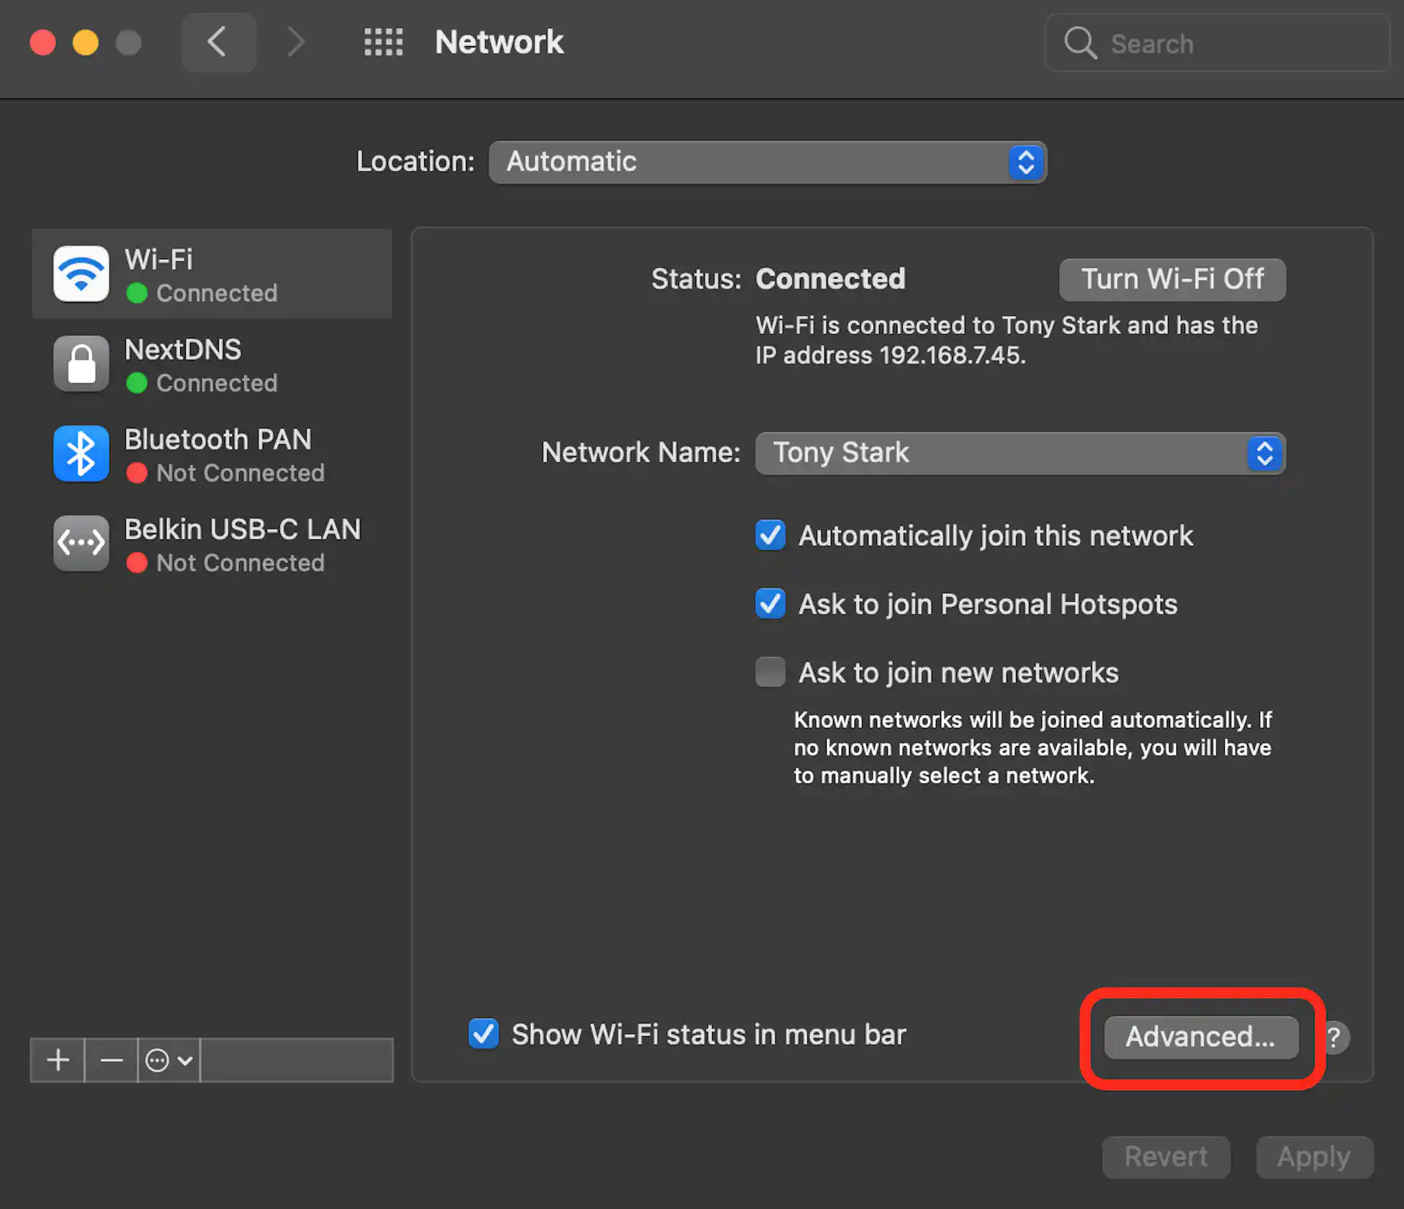Viewport: 1404px width, 1209px height.
Task: Click the show all preferences grid icon
Action: [383, 42]
